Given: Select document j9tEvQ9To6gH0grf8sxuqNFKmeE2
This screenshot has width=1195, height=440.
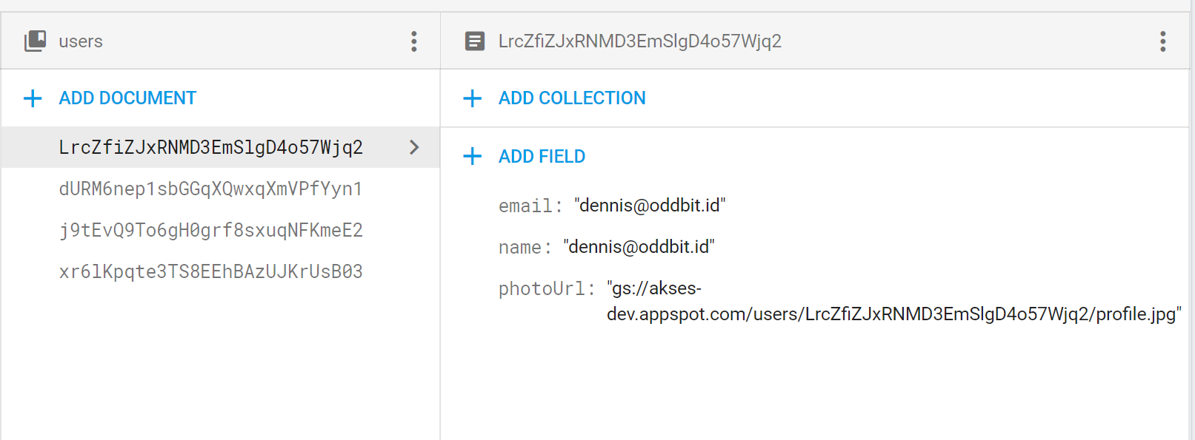Looking at the screenshot, I should [211, 230].
